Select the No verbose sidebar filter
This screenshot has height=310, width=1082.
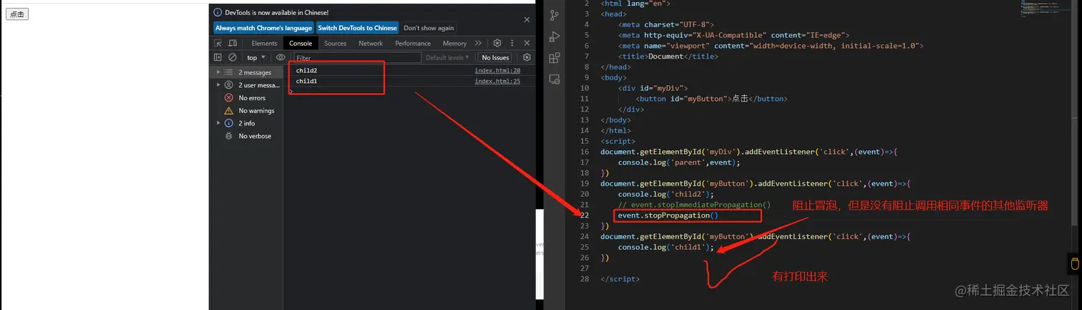255,136
